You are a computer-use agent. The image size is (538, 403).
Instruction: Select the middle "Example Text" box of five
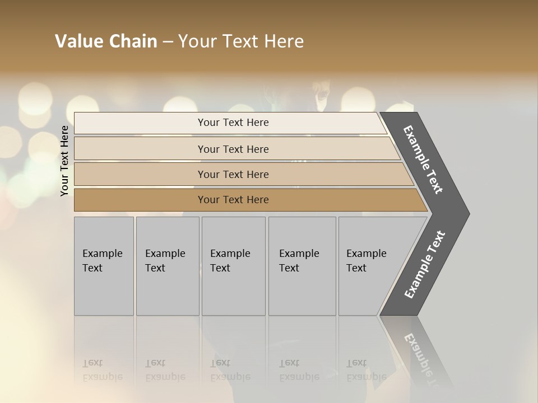233,265
